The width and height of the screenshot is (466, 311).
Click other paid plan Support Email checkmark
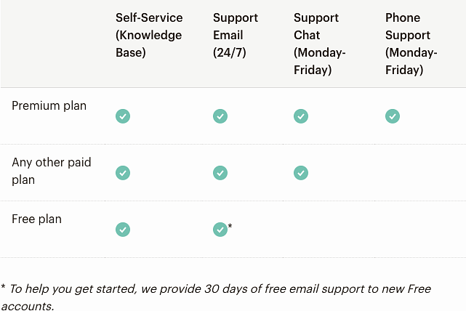point(220,173)
